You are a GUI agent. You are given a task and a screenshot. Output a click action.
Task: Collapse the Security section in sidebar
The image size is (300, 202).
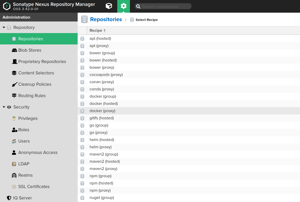4,107
